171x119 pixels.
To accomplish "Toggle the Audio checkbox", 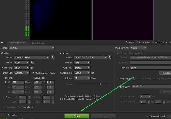I will tap(61, 53).
